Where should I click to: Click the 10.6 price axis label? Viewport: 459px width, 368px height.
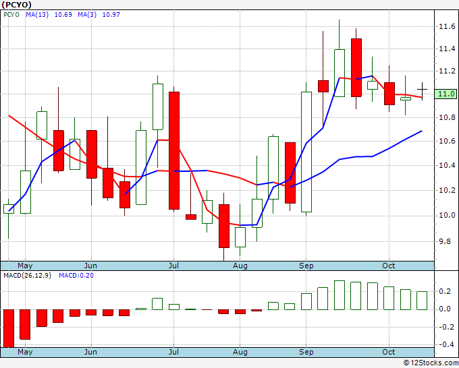[x=447, y=141]
